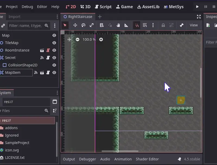The height and width of the screenshot is (165, 217).
Task: Enable grid snapping in toolbar
Action: 145,25
